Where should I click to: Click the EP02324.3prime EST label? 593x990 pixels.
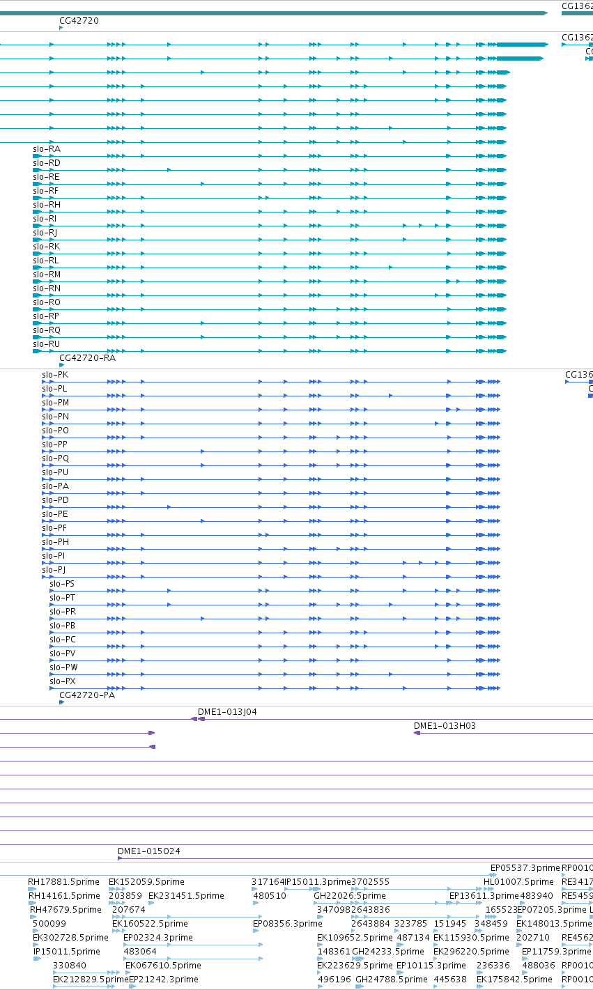coord(157,938)
